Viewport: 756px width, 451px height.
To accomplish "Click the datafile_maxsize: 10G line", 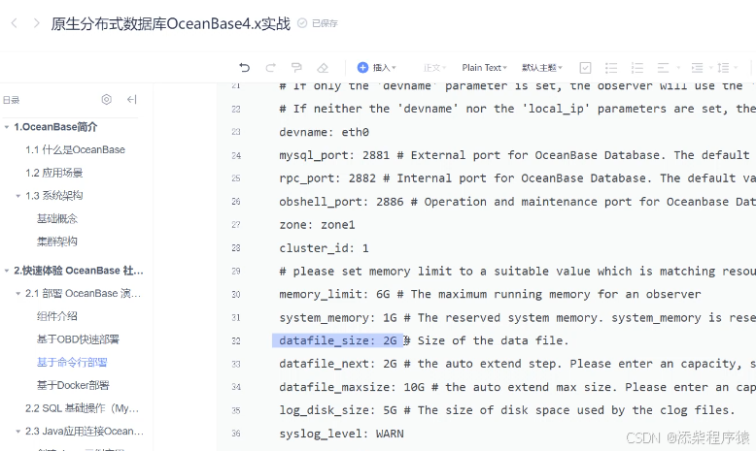I will click(517, 387).
